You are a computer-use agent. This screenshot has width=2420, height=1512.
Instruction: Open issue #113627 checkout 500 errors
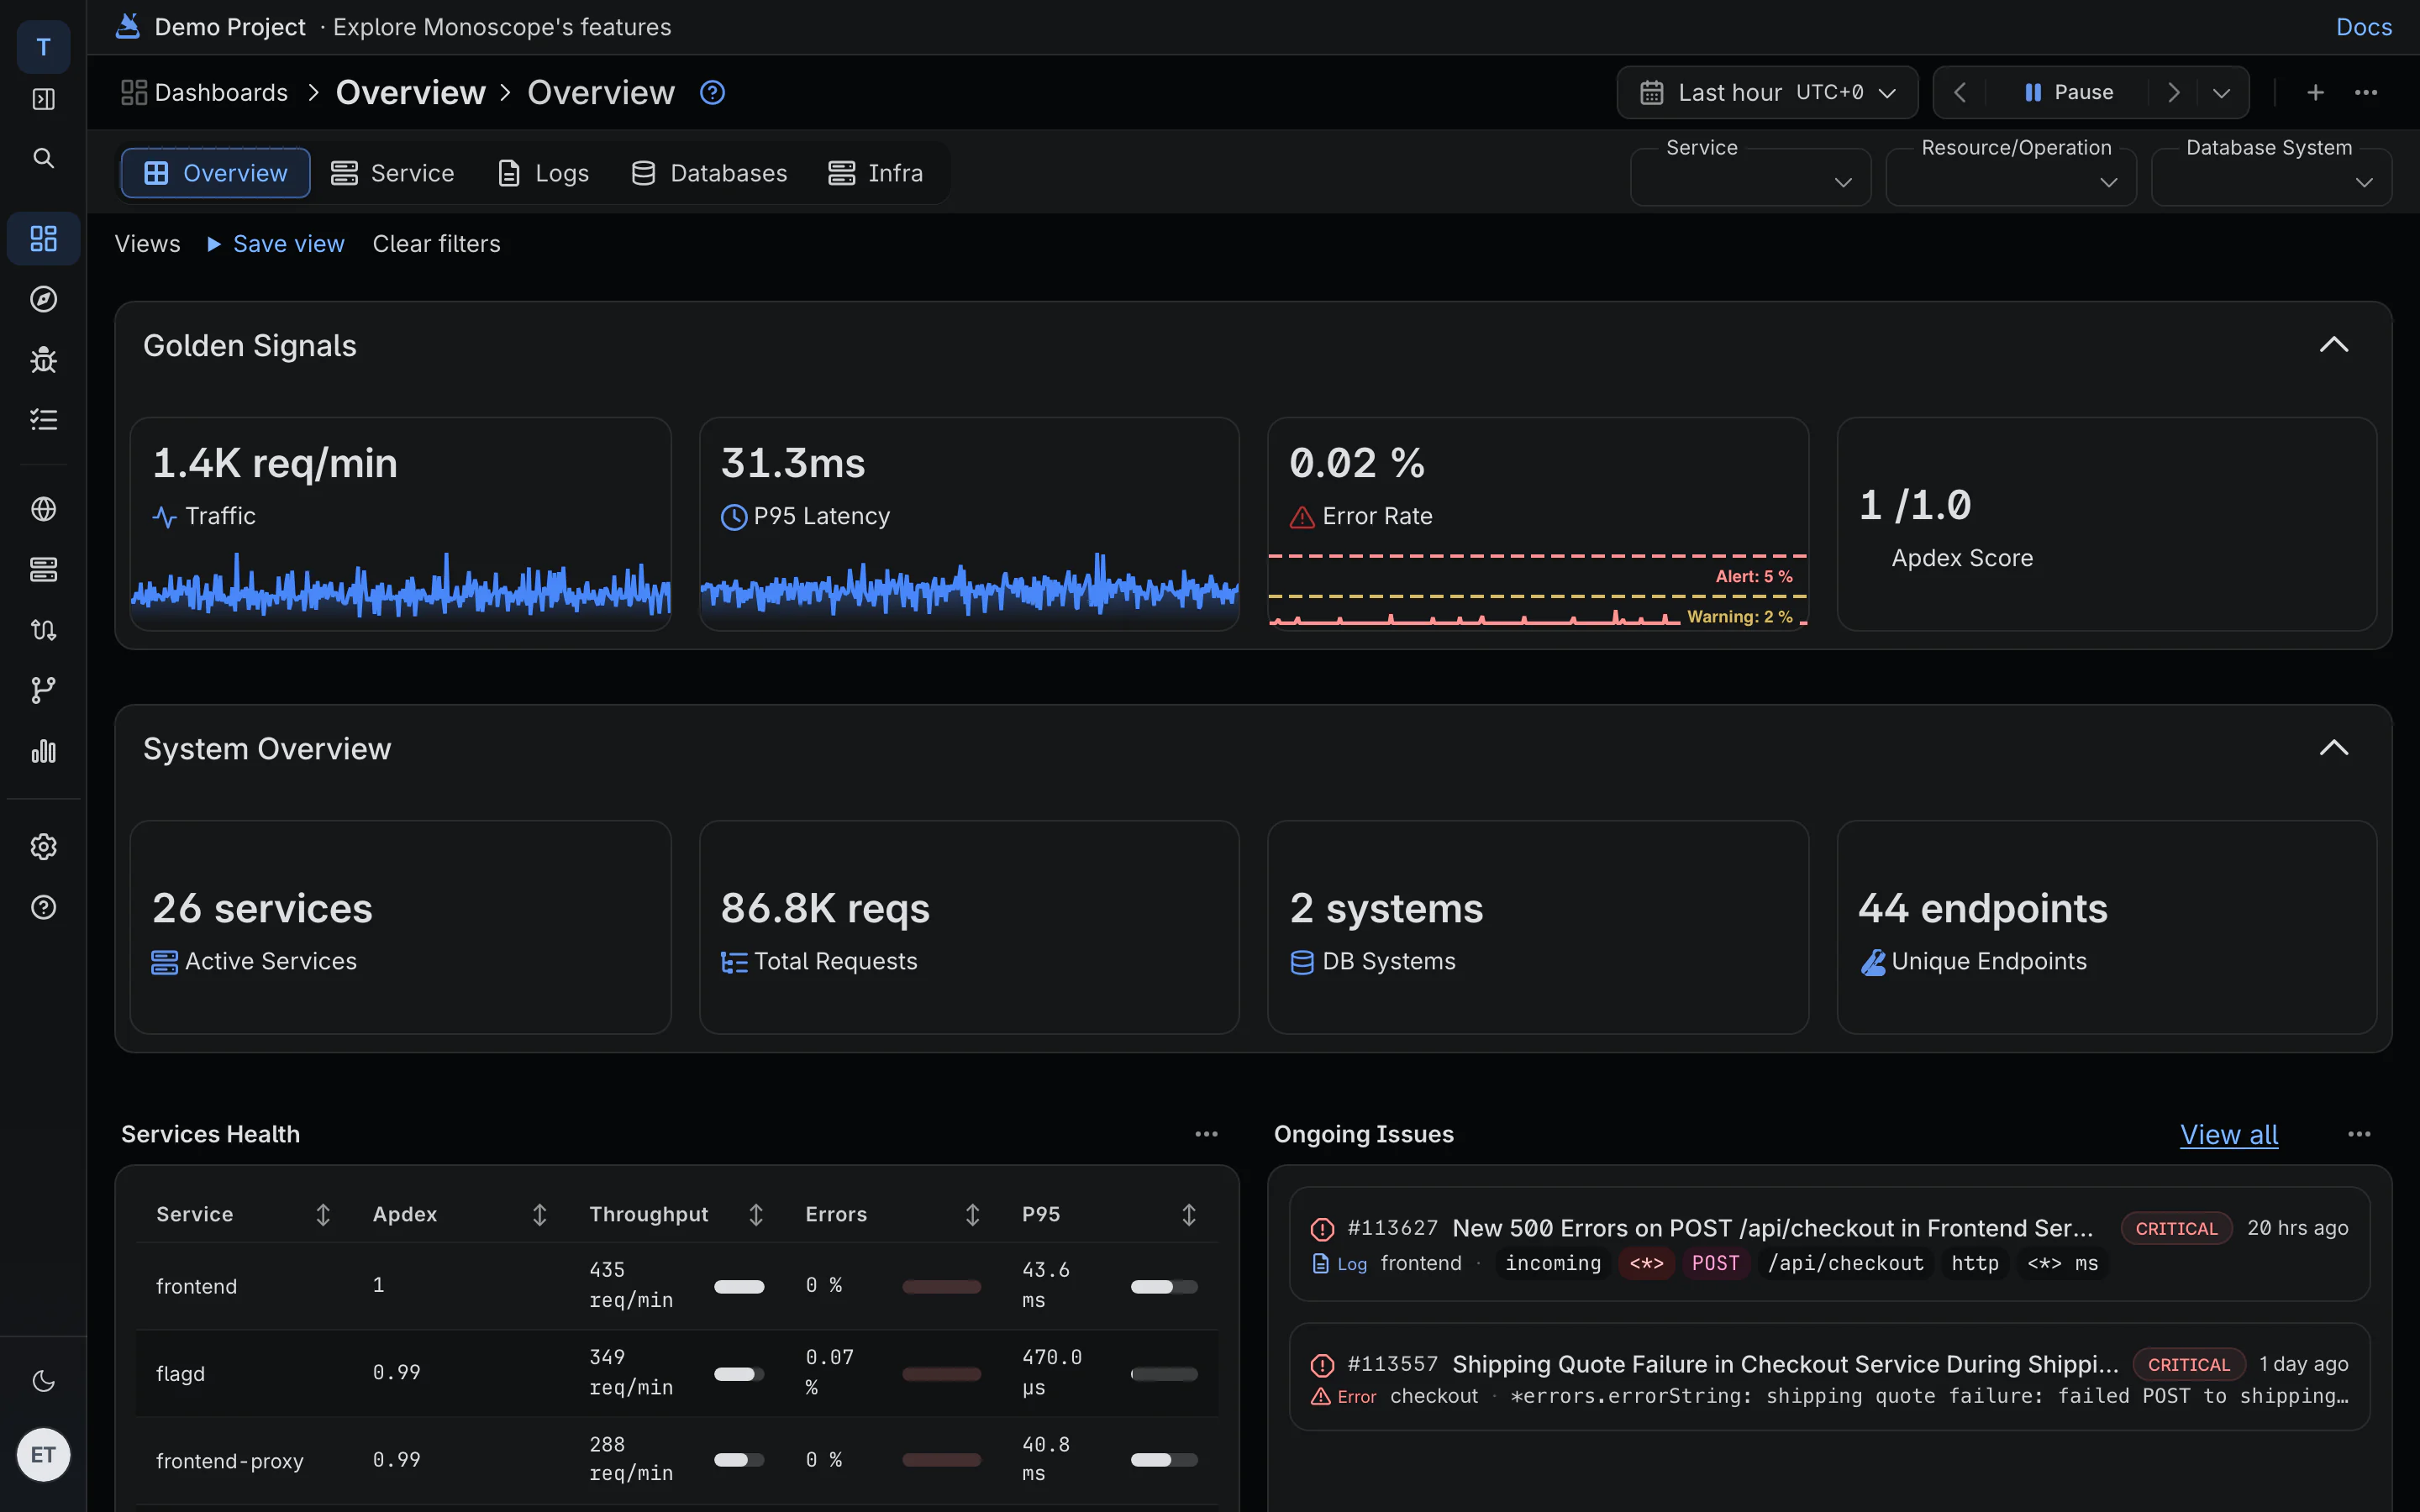pyautogui.click(x=1828, y=1244)
